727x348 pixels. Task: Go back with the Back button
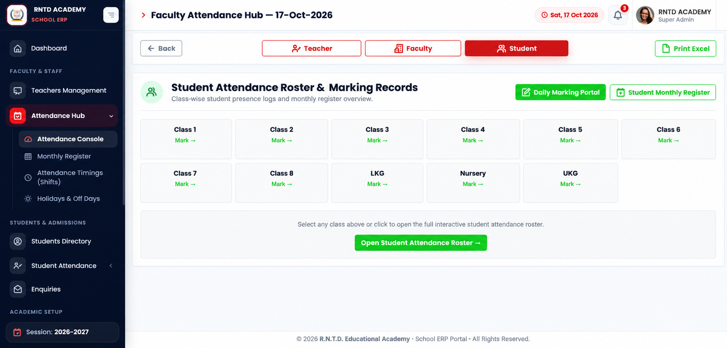click(161, 48)
